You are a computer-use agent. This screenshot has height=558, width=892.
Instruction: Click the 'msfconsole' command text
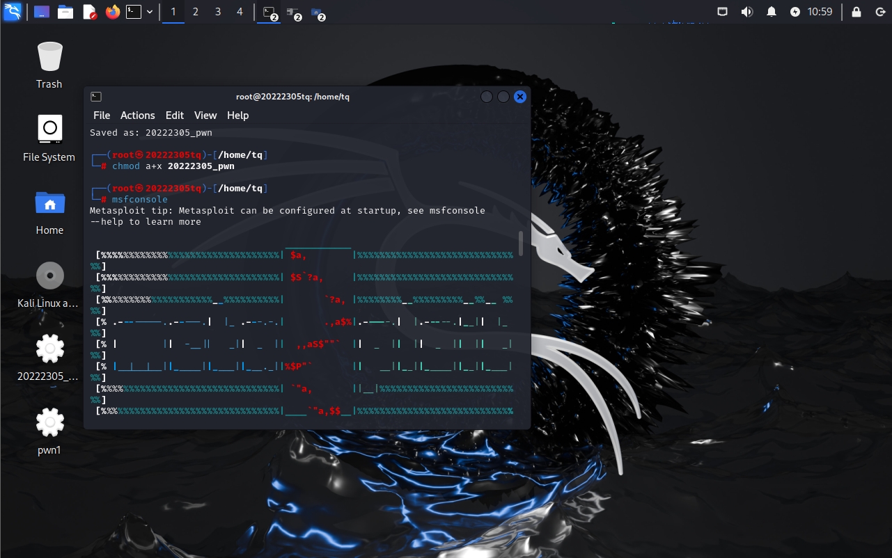click(140, 200)
